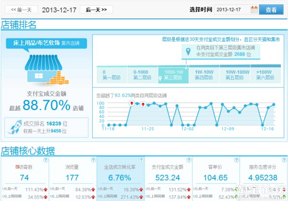Click the rocket icon beside 成交排名
This screenshot has width=288, height=201.
tap(14, 127)
